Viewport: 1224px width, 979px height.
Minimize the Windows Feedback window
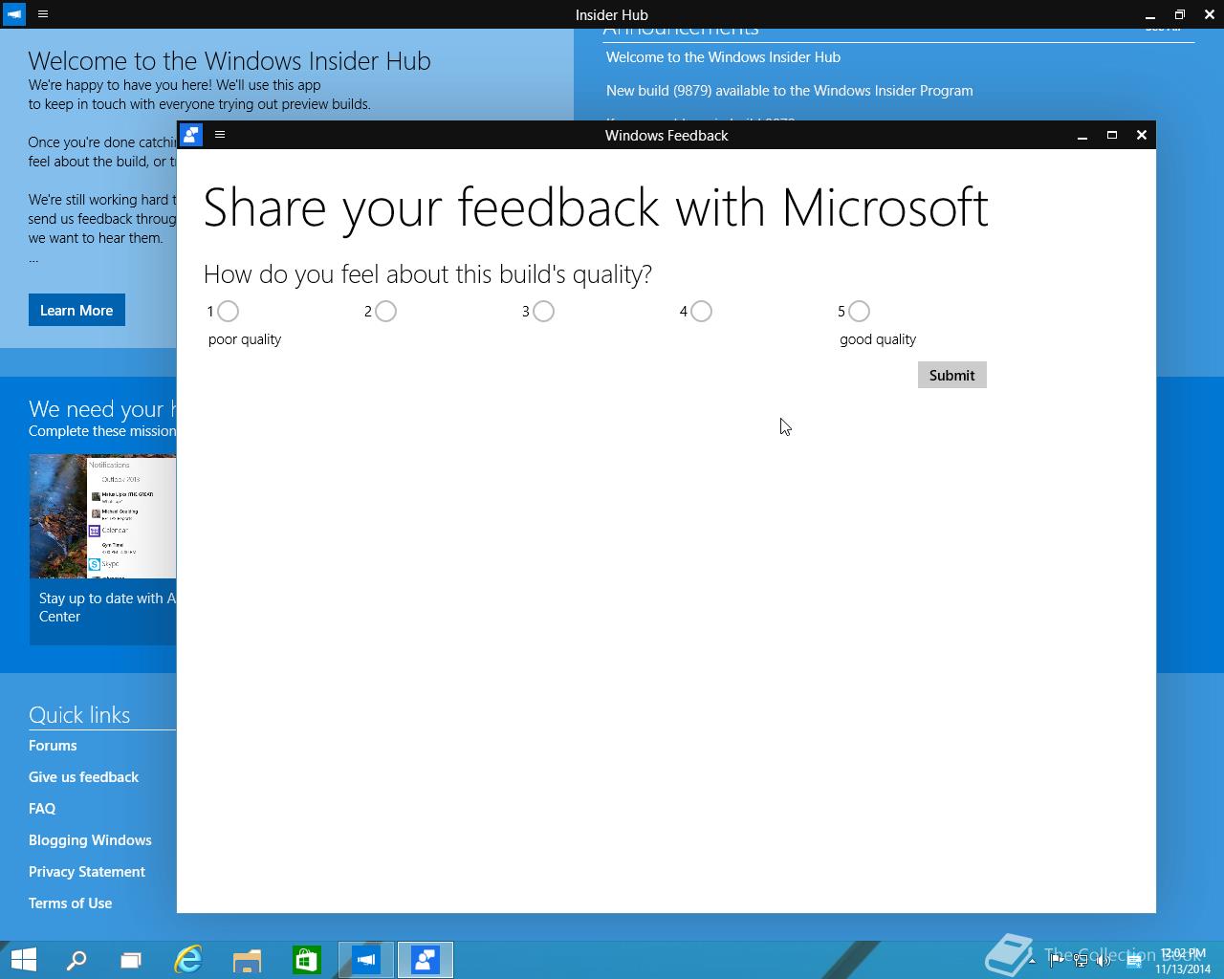pyautogui.click(x=1082, y=135)
